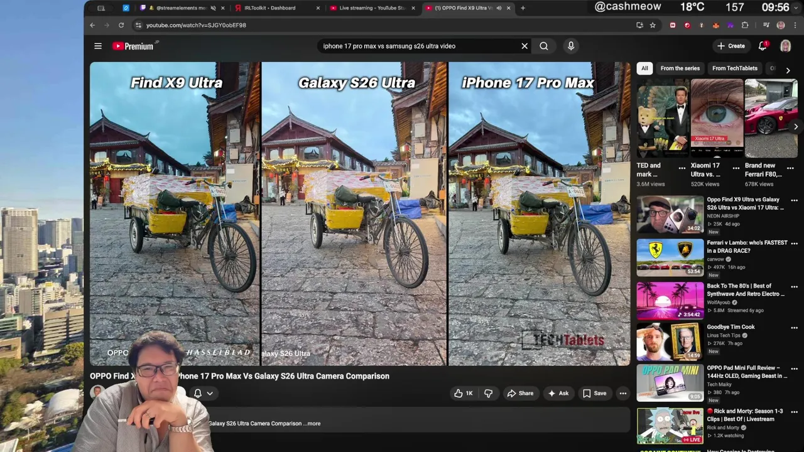Share the video
The image size is (804, 452).
point(520,394)
